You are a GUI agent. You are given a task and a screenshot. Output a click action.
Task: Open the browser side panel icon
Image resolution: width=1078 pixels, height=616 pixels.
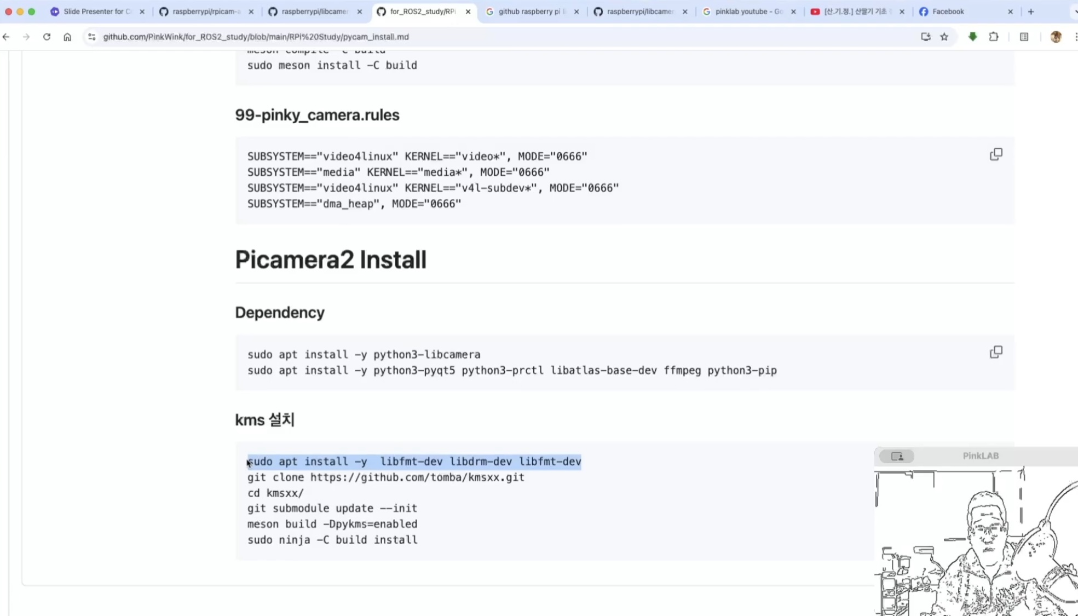click(x=1024, y=37)
